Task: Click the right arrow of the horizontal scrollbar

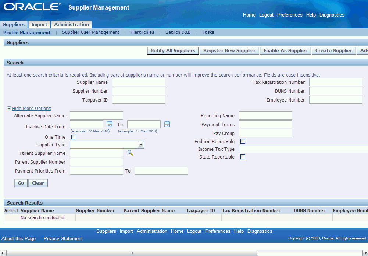Action: [x=365, y=253]
